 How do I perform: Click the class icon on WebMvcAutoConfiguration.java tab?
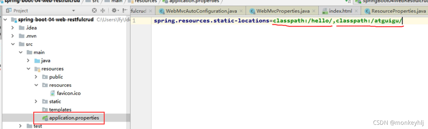[x=162, y=11]
